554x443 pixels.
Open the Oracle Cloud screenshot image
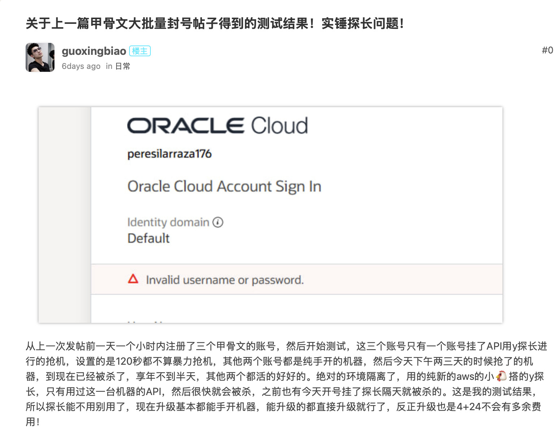point(271,215)
